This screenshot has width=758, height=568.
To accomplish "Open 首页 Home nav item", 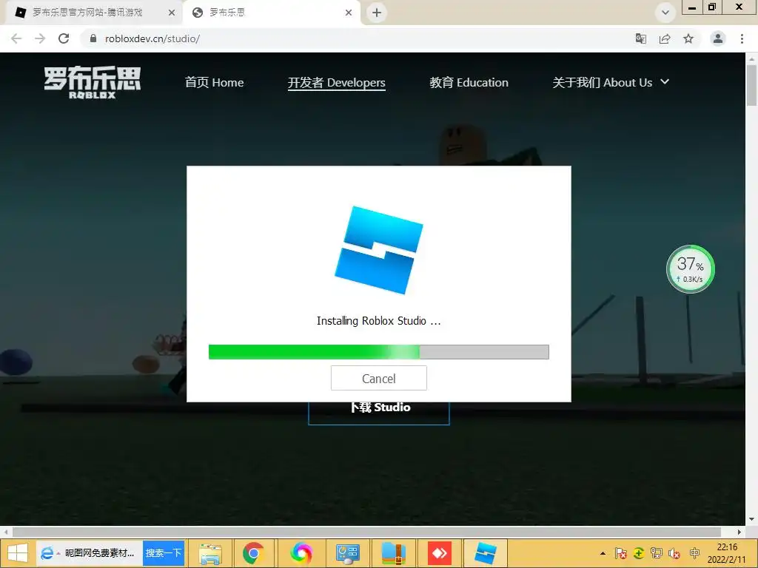I will click(x=214, y=83).
